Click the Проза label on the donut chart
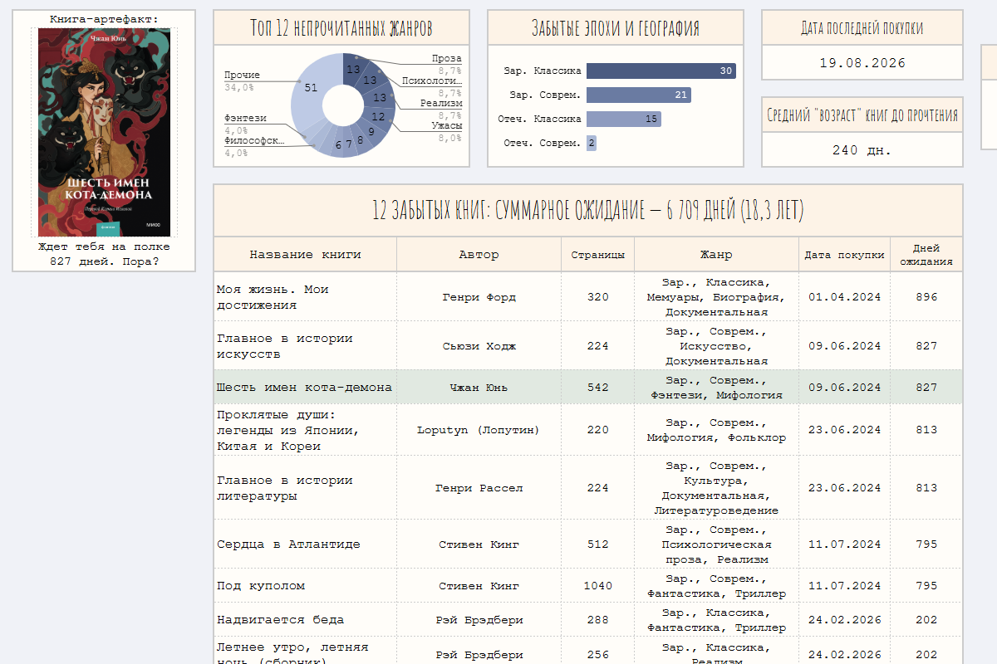This screenshot has width=997, height=664. 447,59
